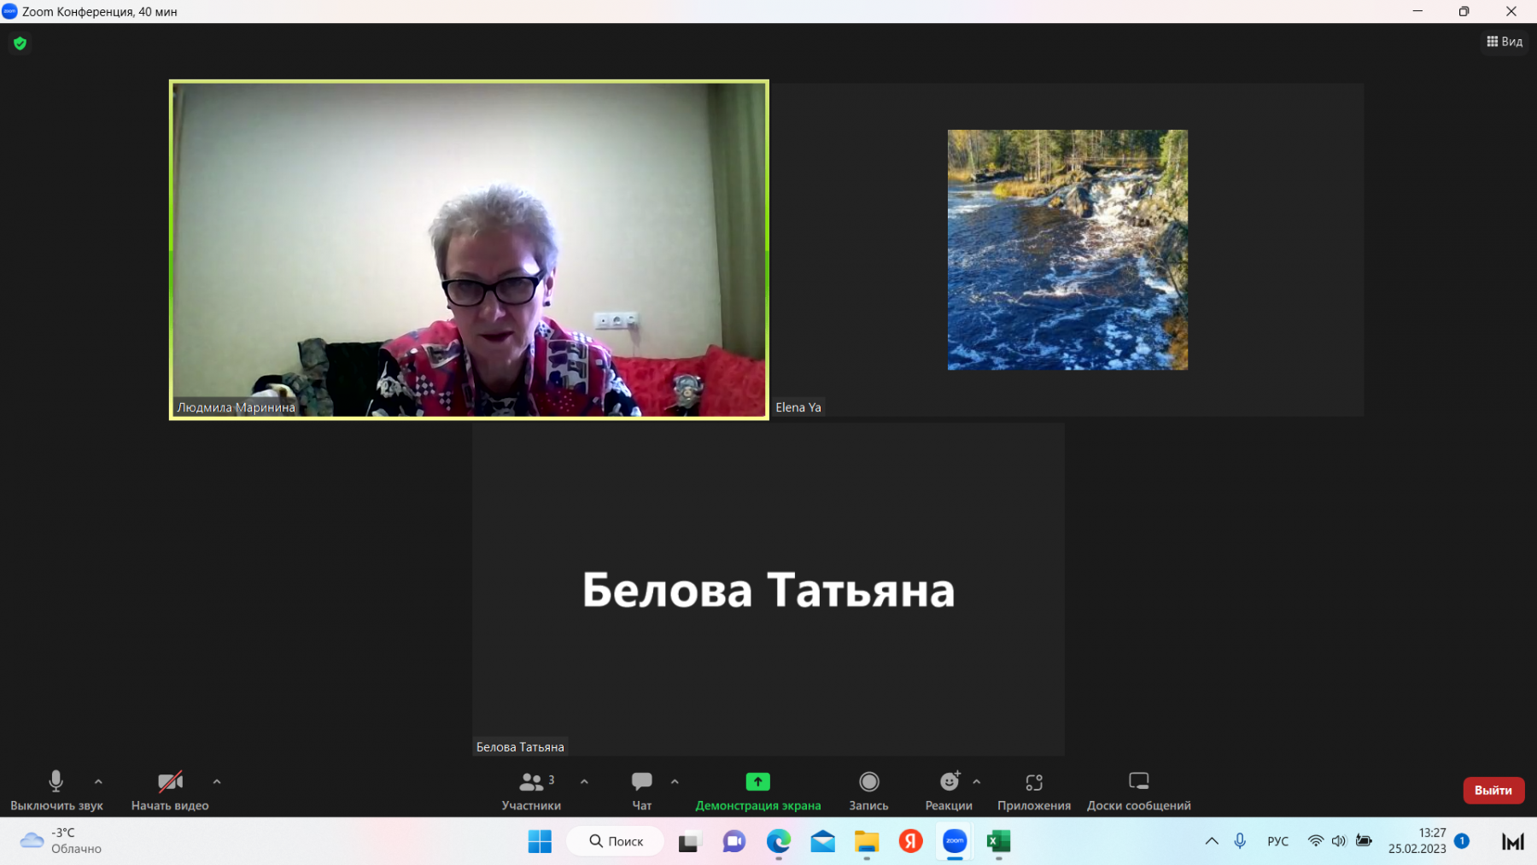The image size is (1537, 865).
Task: Expand video options arrow next to camera
Action: tap(217, 781)
